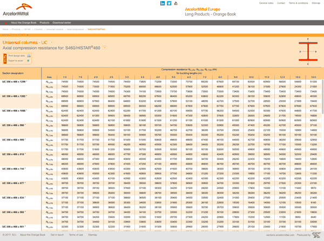Screen dimensions: 324x241
Task: Open the Sitemap link in the header
Action: pyautogui.click(x=316, y=3)
